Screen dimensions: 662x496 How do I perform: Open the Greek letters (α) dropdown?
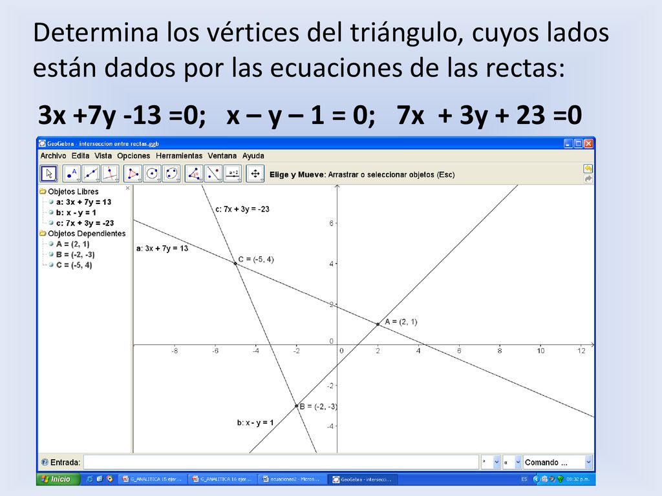tap(518, 462)
